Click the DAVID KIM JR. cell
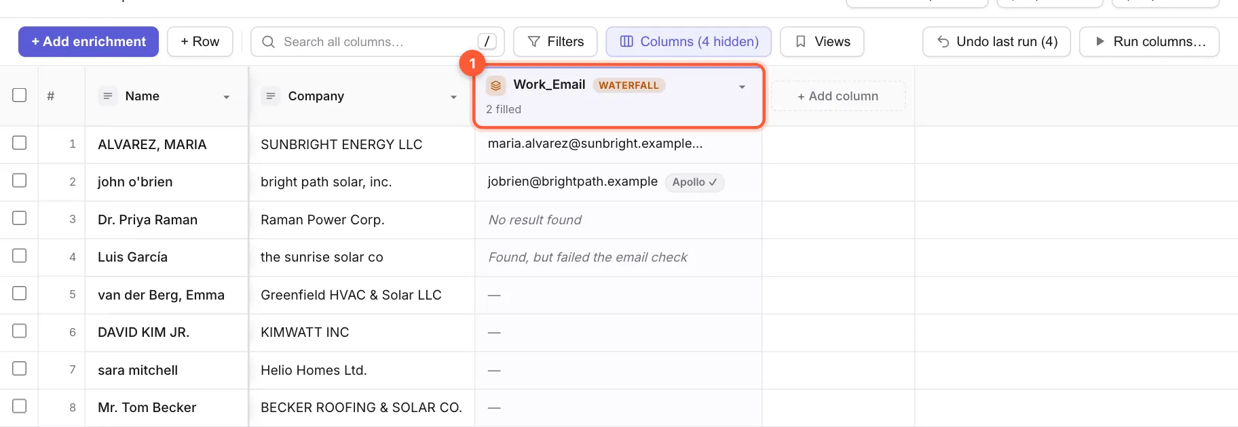Screen dimensions: 1238x427 click(167, 333)
